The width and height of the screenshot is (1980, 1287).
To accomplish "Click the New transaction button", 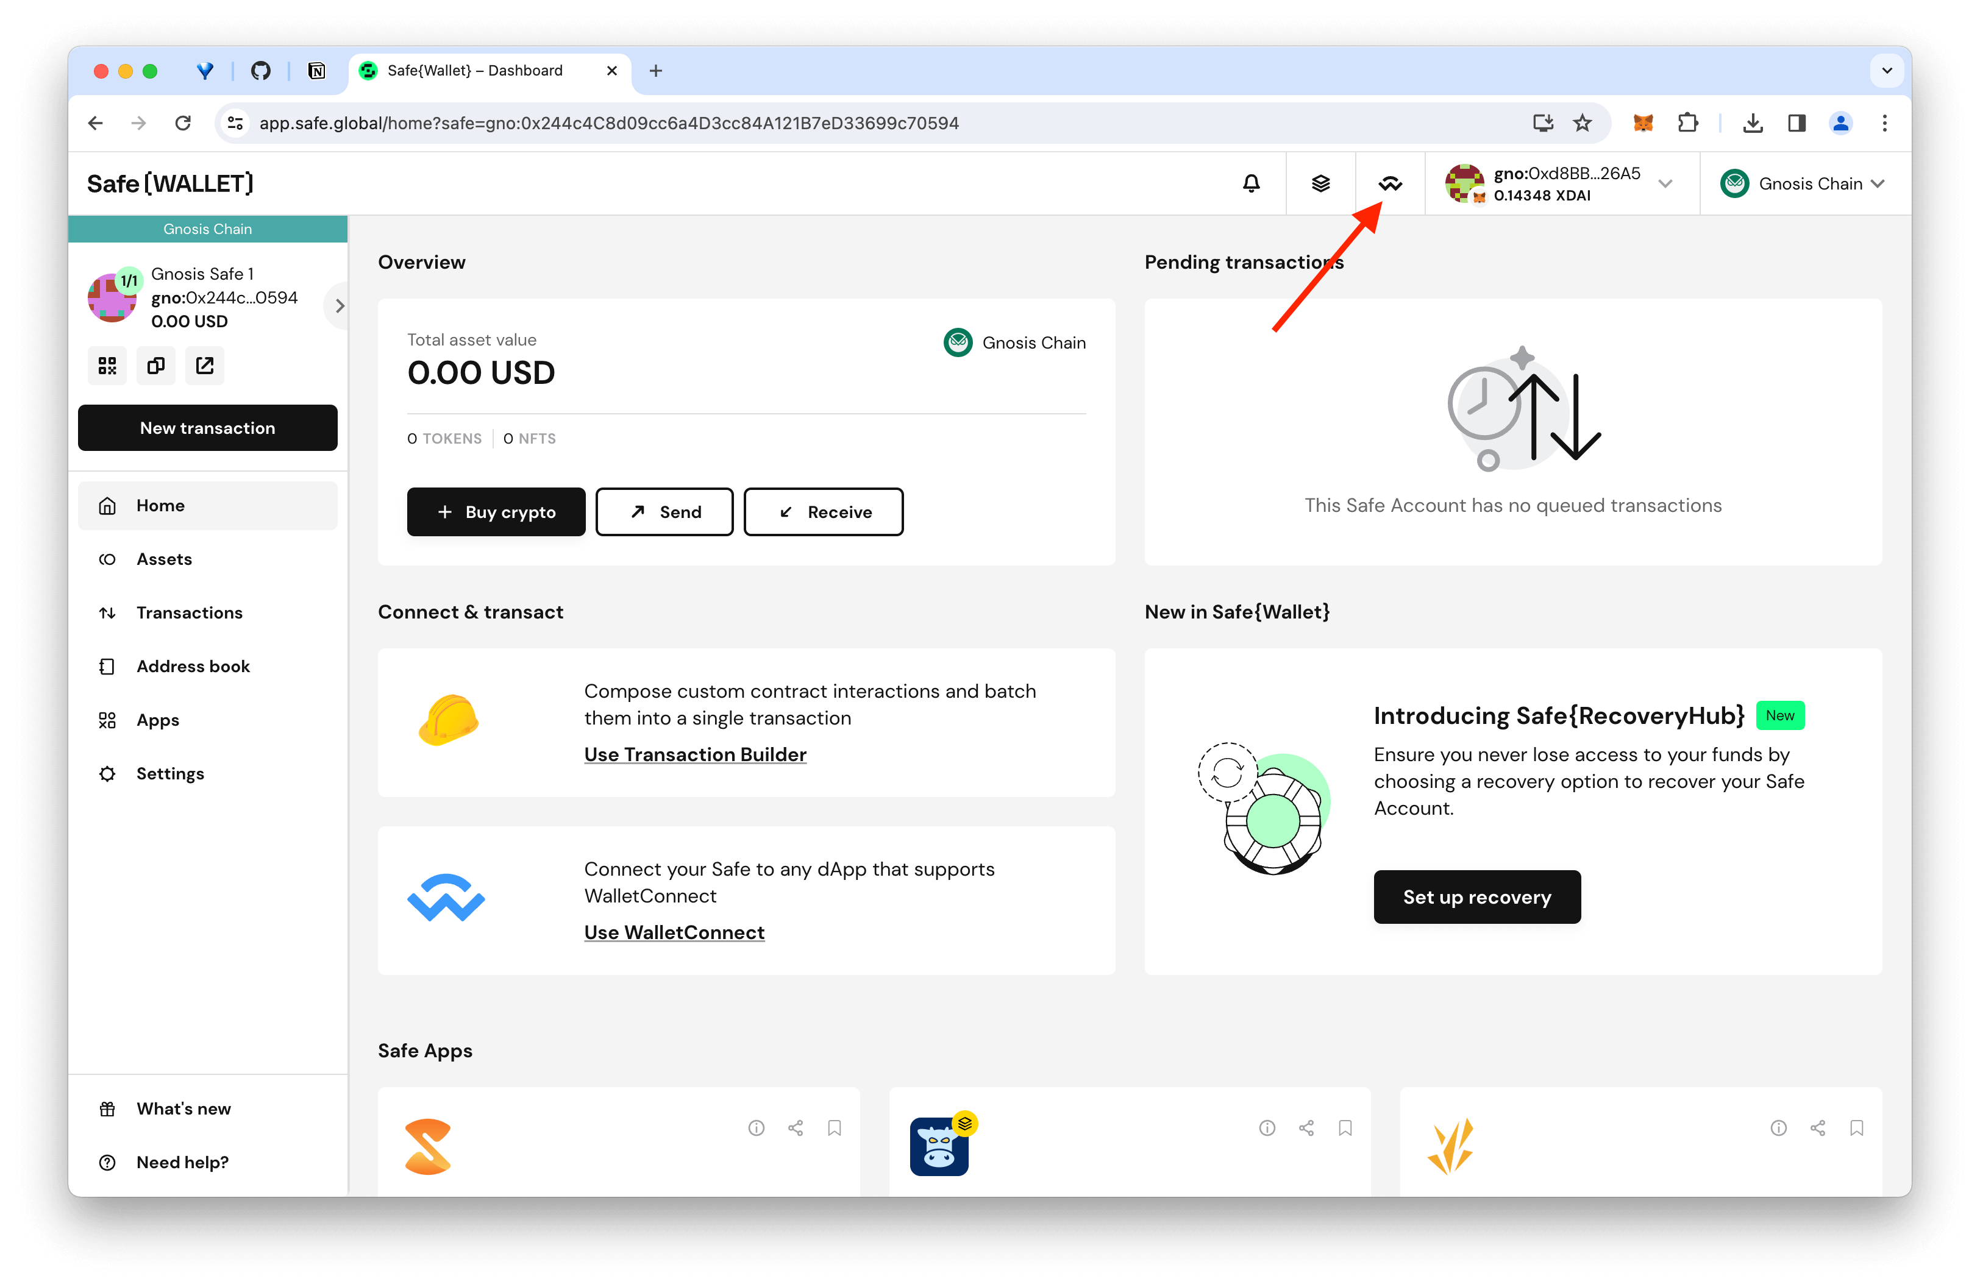I will pyautogui.click(x=208, y=427).
